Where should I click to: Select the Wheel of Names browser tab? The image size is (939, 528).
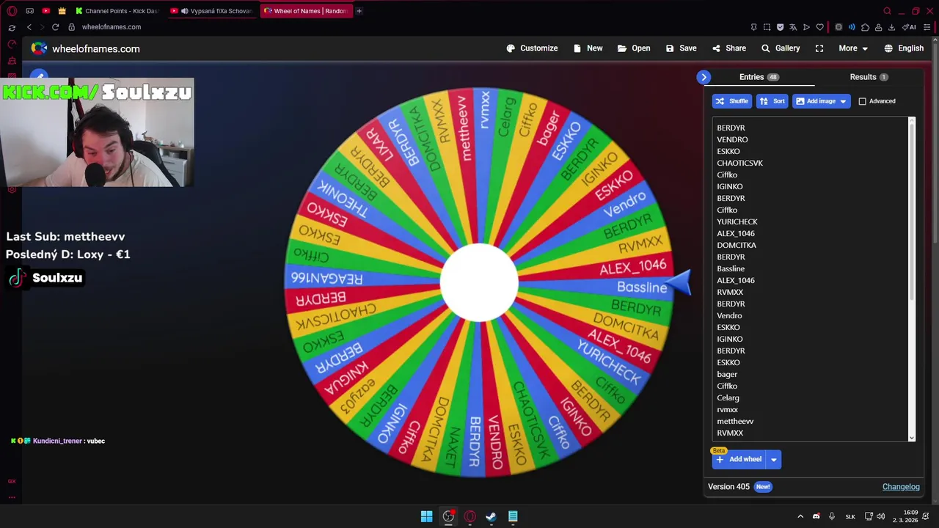[306, 11]
